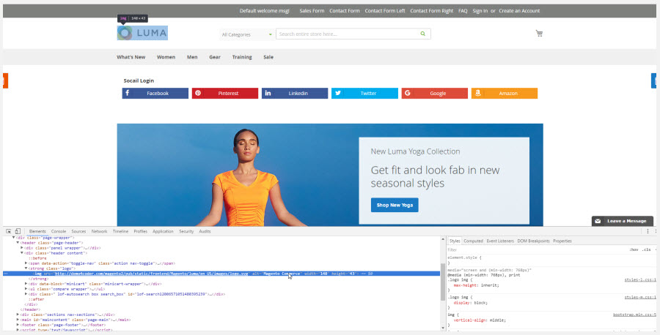This screenshot has height=335, width=660.
Task: Click the elements panel scroll-up arrow
Action: [x=443, y=239]
